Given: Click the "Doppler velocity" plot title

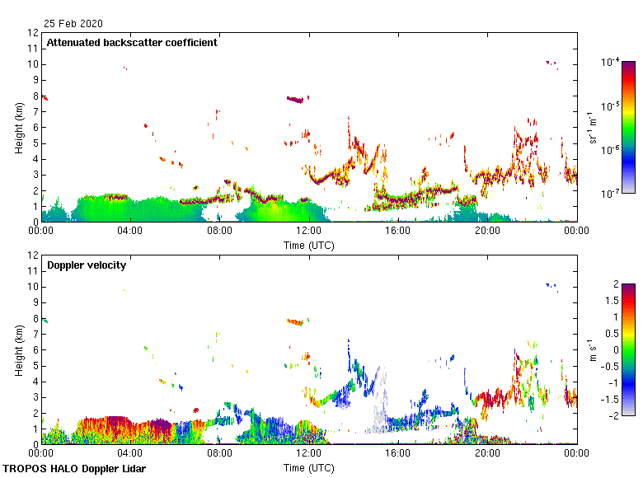Looking at the screenshot, I should [x=88, y=265].
